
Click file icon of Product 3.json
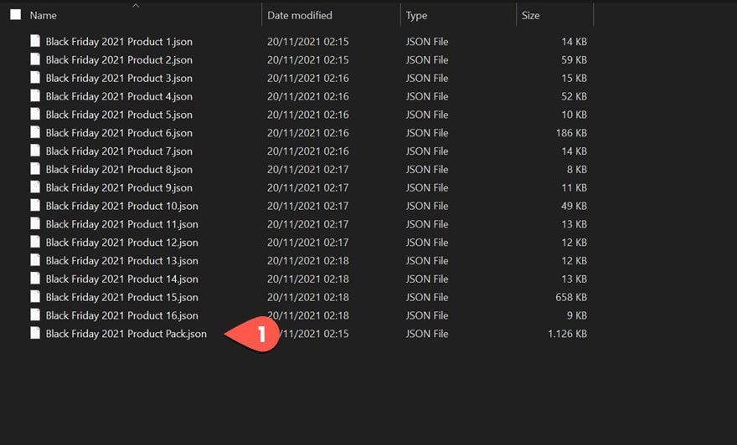pyautogui.click(x=35, y=78)
